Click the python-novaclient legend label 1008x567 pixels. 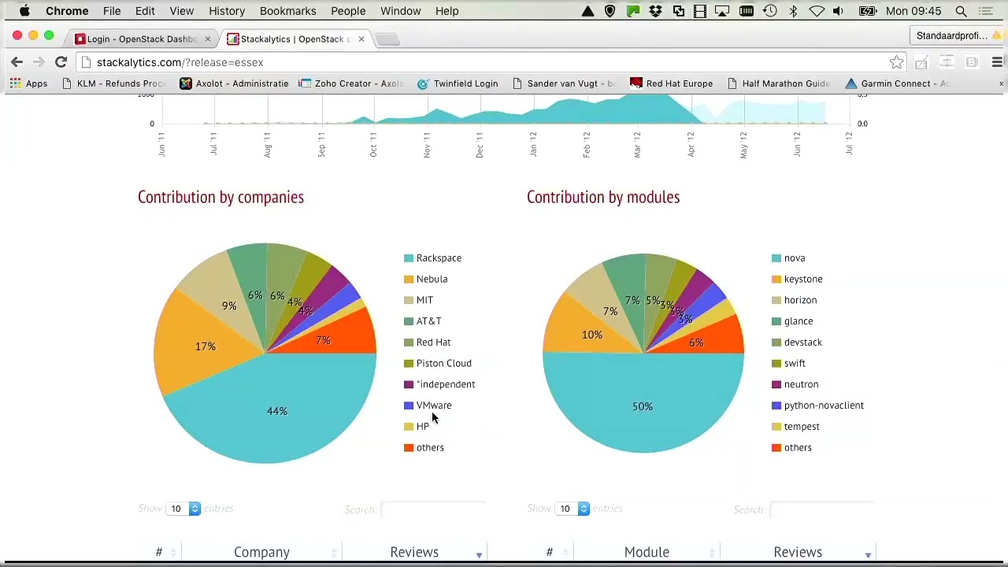coord(824,406)
